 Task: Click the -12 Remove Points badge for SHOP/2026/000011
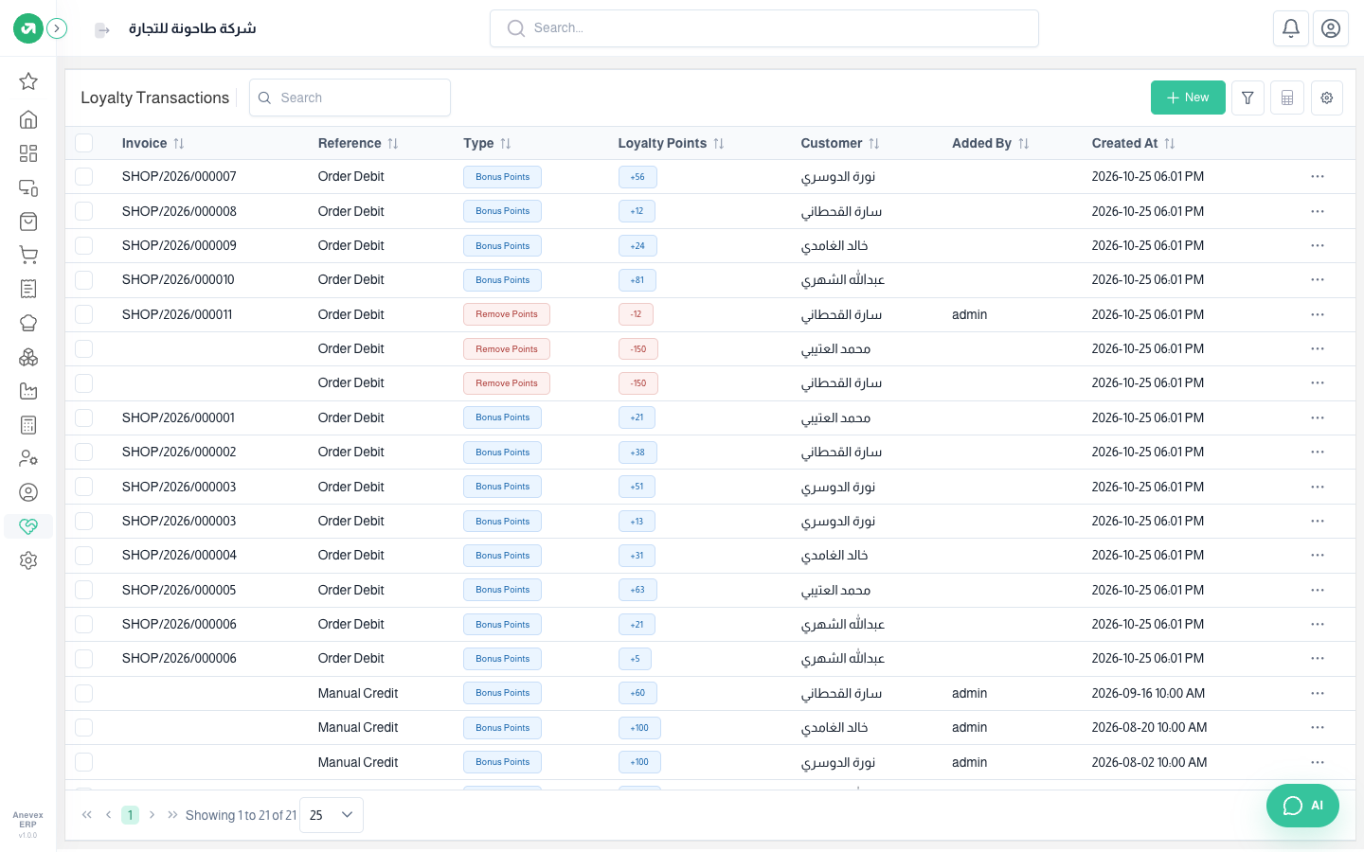click(x=636, y=314)
